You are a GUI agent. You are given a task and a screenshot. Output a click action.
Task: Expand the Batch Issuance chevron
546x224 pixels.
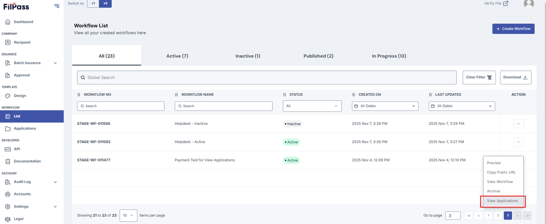click(x=56, y=63)
